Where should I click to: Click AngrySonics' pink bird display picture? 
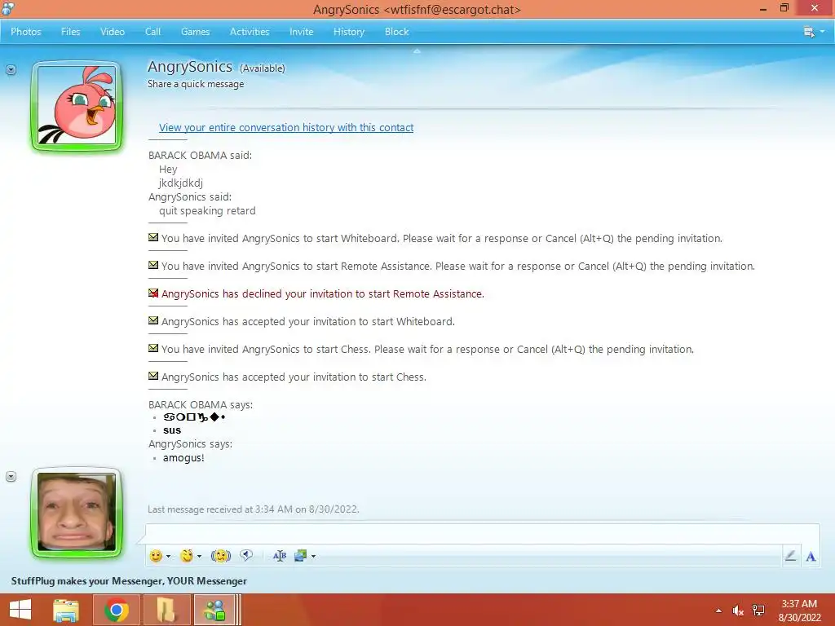pos(77,106)
